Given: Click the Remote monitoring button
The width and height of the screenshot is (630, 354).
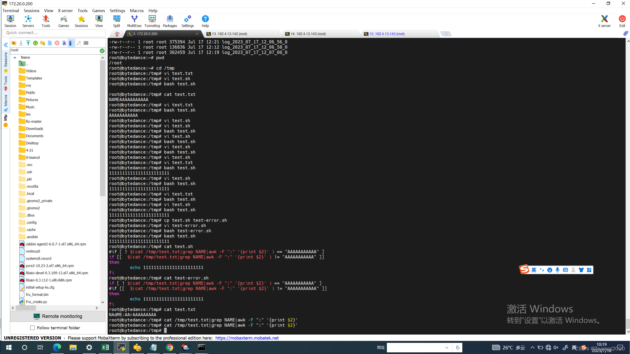Looking at the screenshot, I should [x=58, y=316].
